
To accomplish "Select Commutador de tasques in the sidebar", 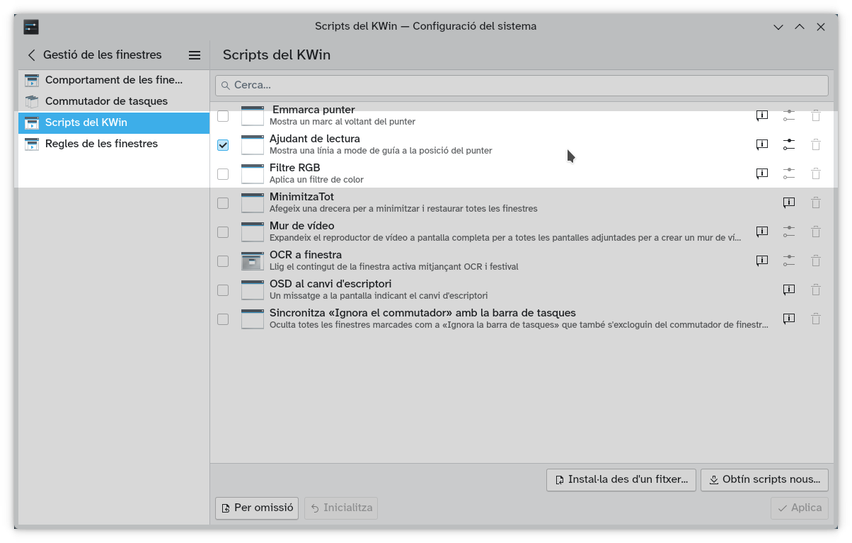I will pos(114,101).
